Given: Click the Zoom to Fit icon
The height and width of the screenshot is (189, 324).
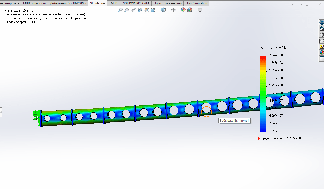Looking at the screenshot, I should pos(120,10).
